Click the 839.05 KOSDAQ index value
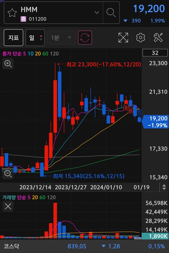The image size is (169, 253). [77, 246]
